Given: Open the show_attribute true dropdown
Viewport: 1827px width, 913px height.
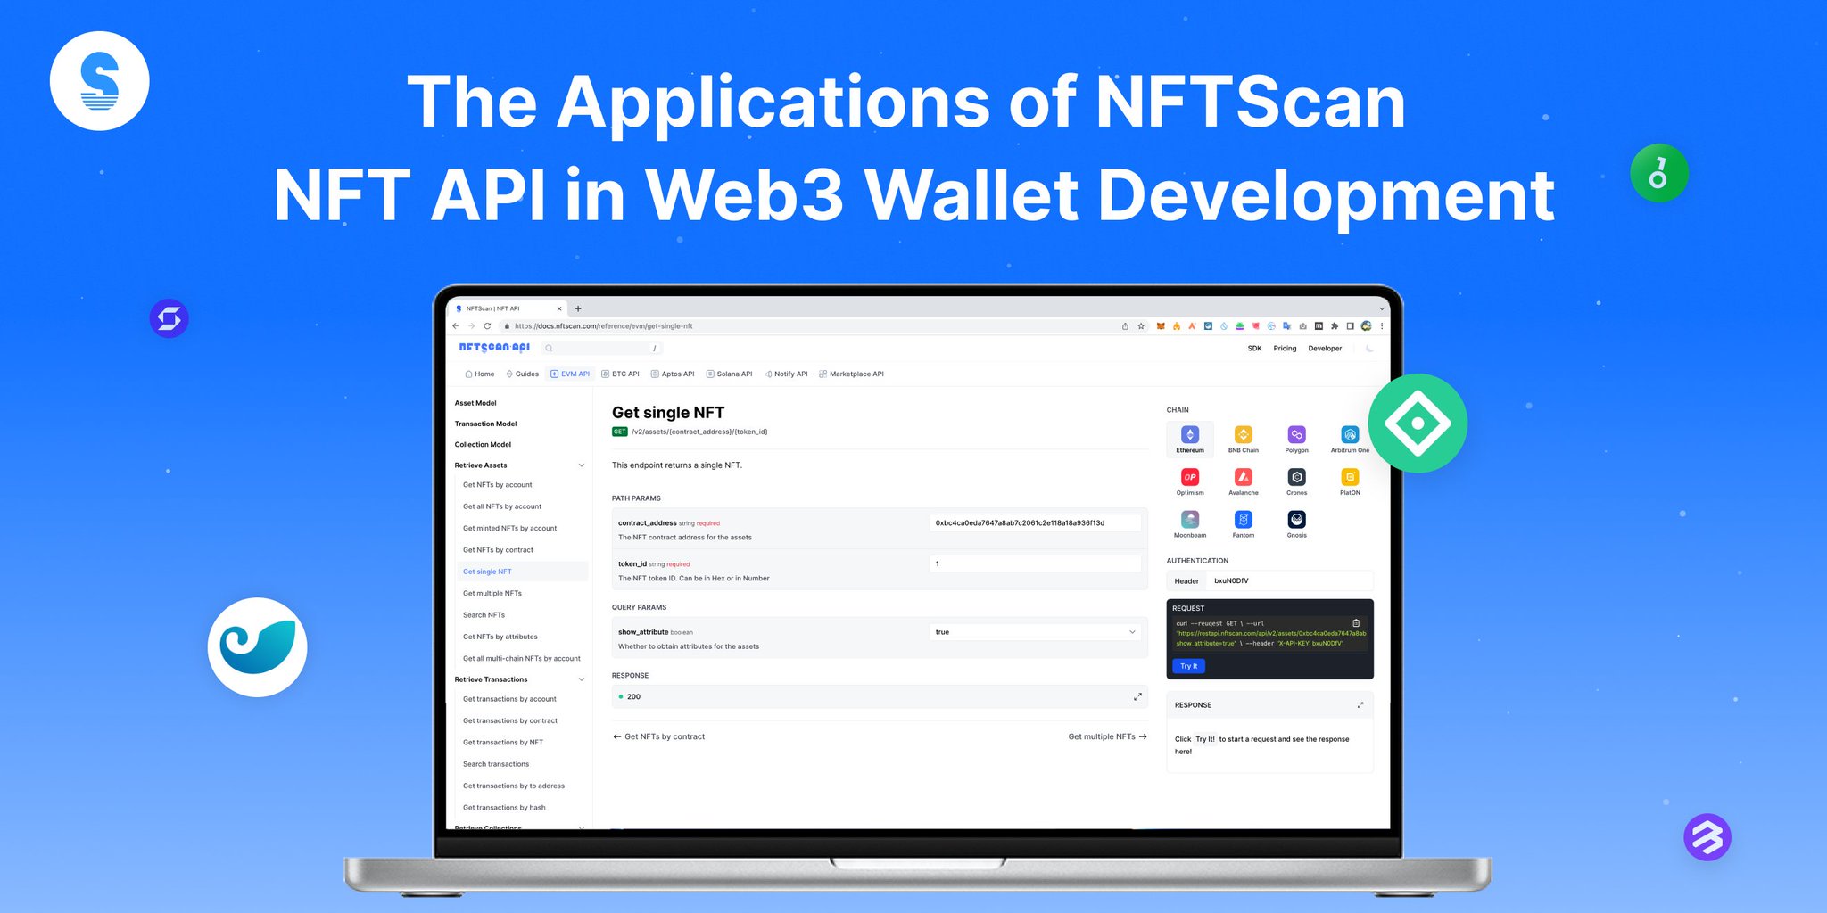Looking at the screenshot, I should pyautogui.click(x=1035, y=632).
